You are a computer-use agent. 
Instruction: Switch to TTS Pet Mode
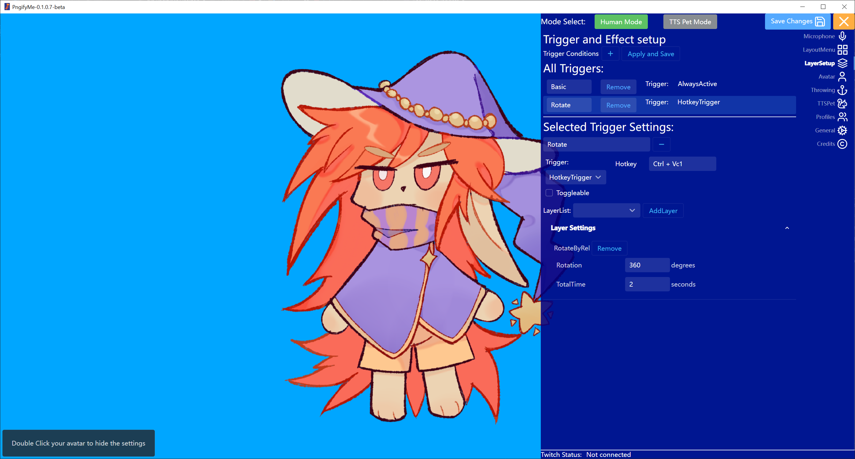pos(690,22)
